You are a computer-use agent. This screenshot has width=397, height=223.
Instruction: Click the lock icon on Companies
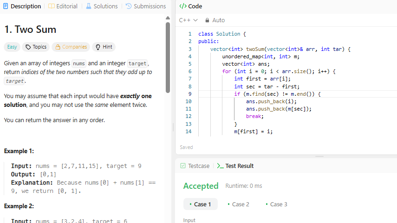tap(58, 47)
